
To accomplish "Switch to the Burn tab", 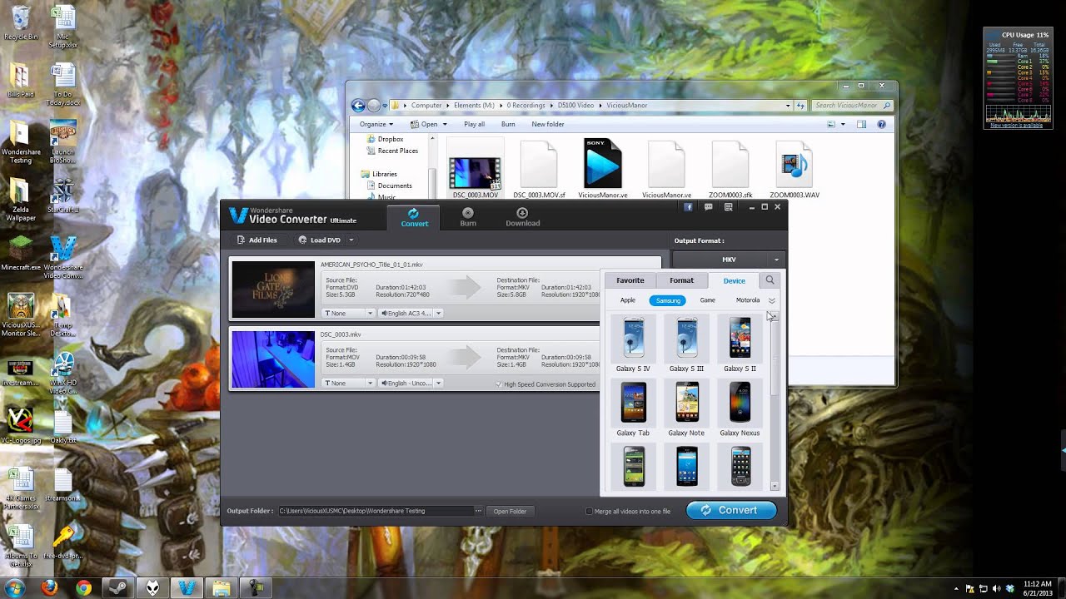I will point(468,217).
